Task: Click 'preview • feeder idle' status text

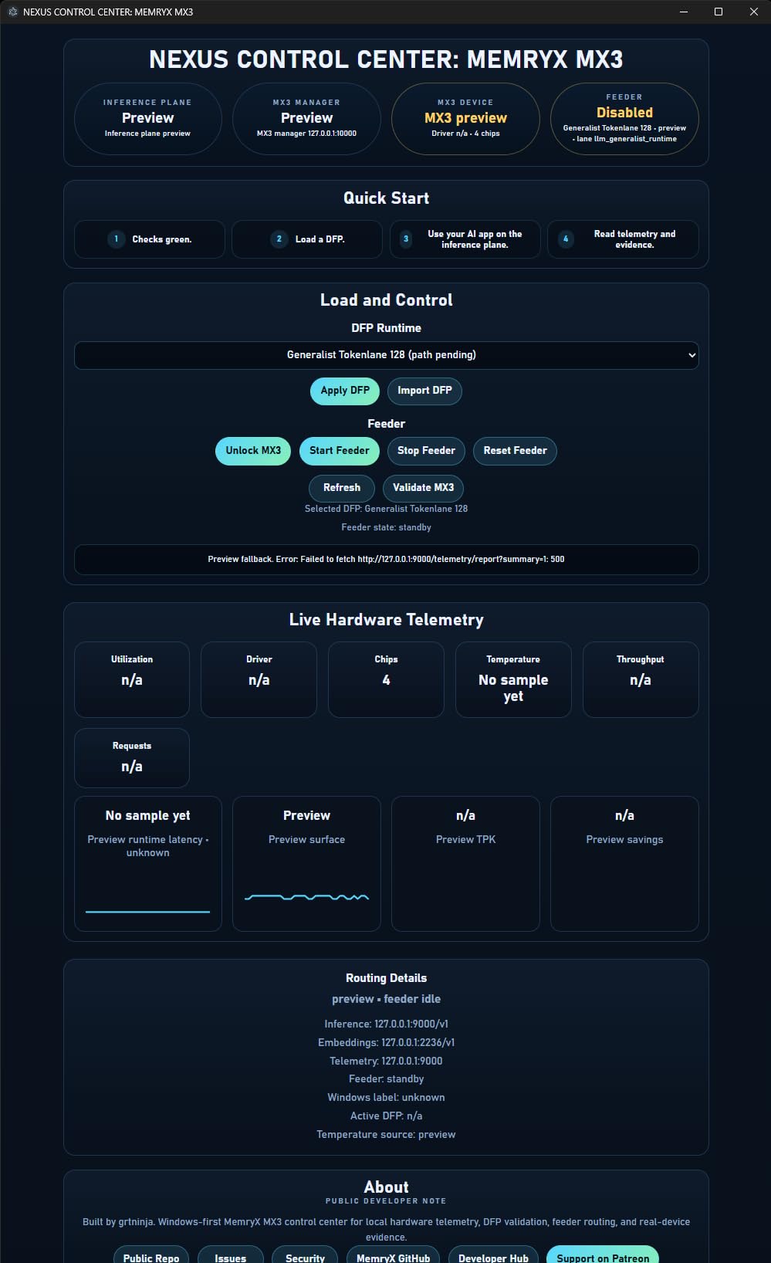Action: point(386,999)
